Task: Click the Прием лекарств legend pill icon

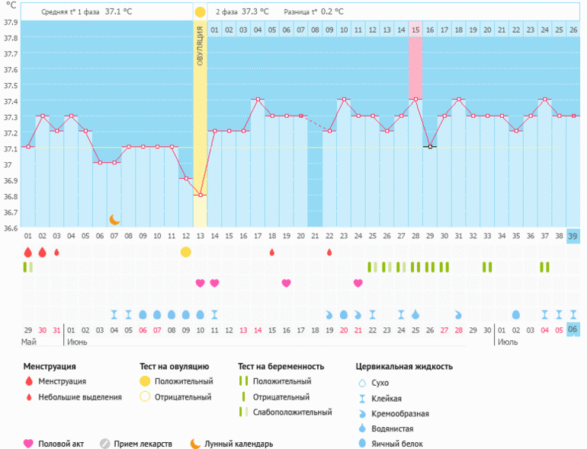Action: click(x=104, y=444)
